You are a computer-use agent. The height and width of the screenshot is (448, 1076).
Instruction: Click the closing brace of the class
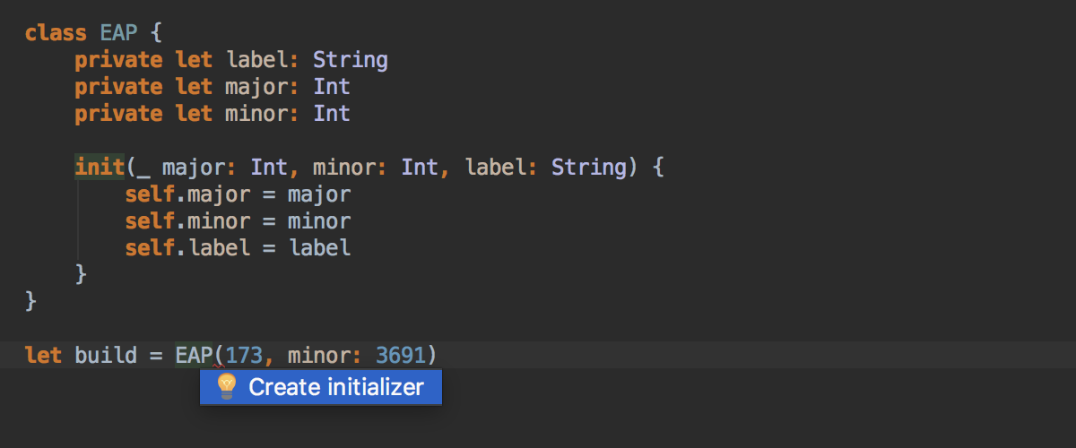pyautogui.click(x=31, y=299)
